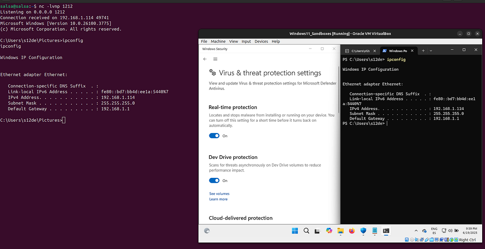485x249 pixels.
Task: Launch Firefox from the taskbar
Action: (351, 231)
